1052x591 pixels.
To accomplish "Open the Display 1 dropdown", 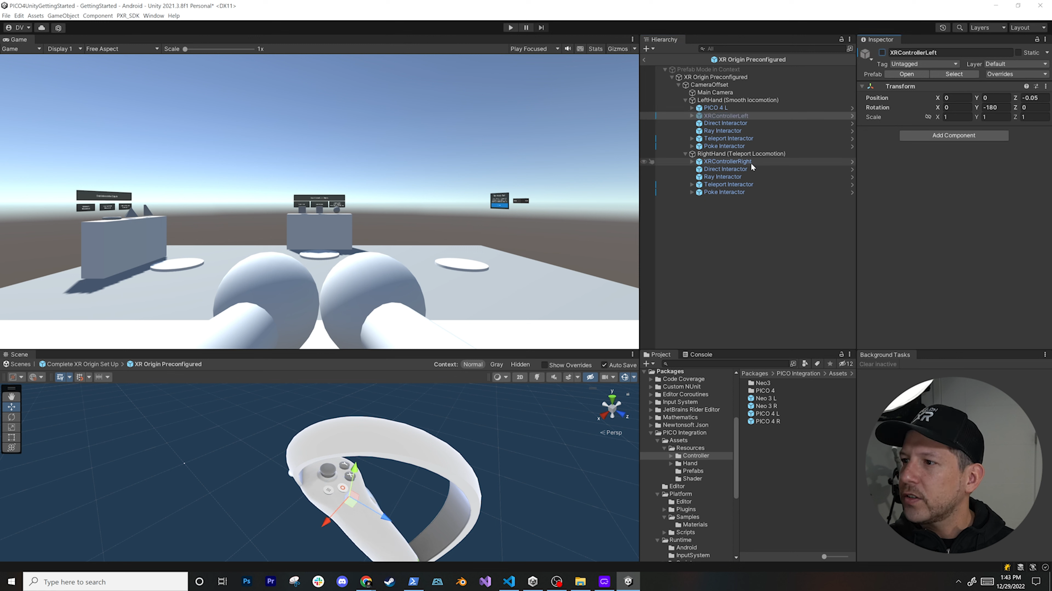I will 64,49.
